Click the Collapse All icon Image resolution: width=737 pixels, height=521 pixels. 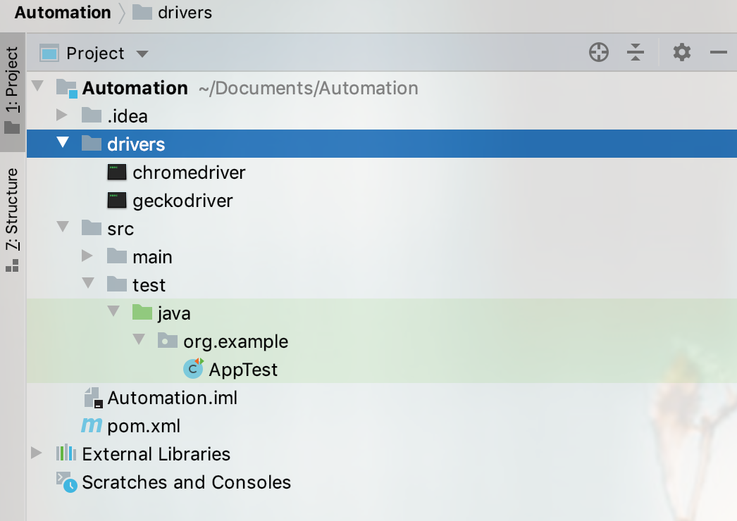pos(636,53)
